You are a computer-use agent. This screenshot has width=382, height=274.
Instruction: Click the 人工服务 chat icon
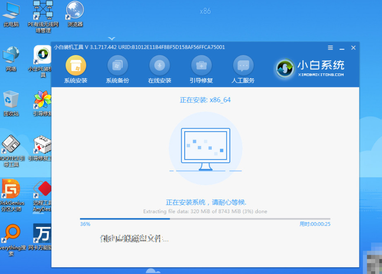(243, 66)
